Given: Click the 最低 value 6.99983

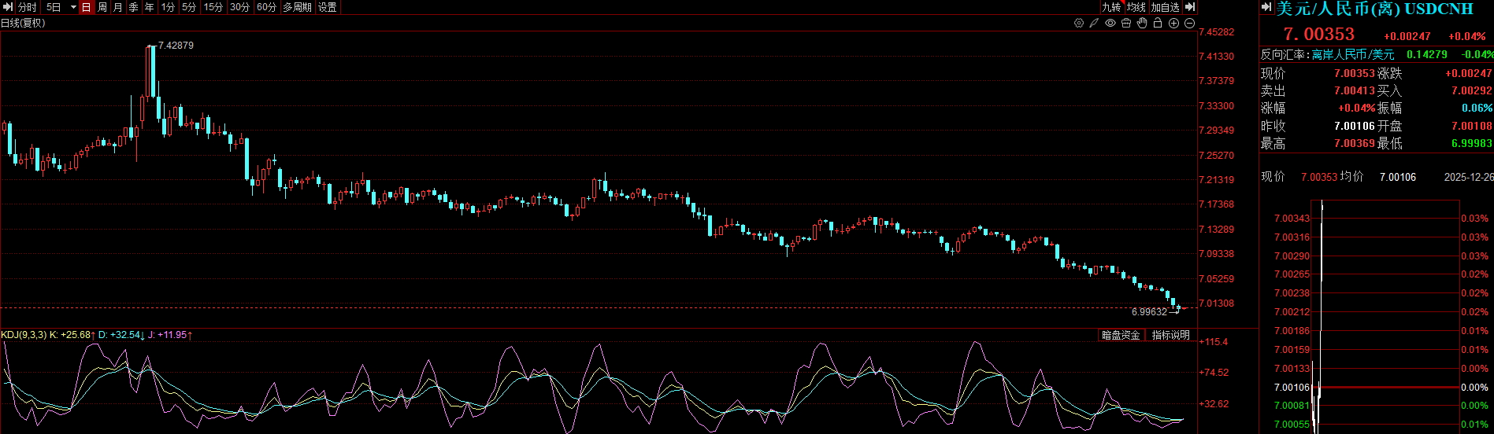Looking at the screenshot, I should (1471, 143).
